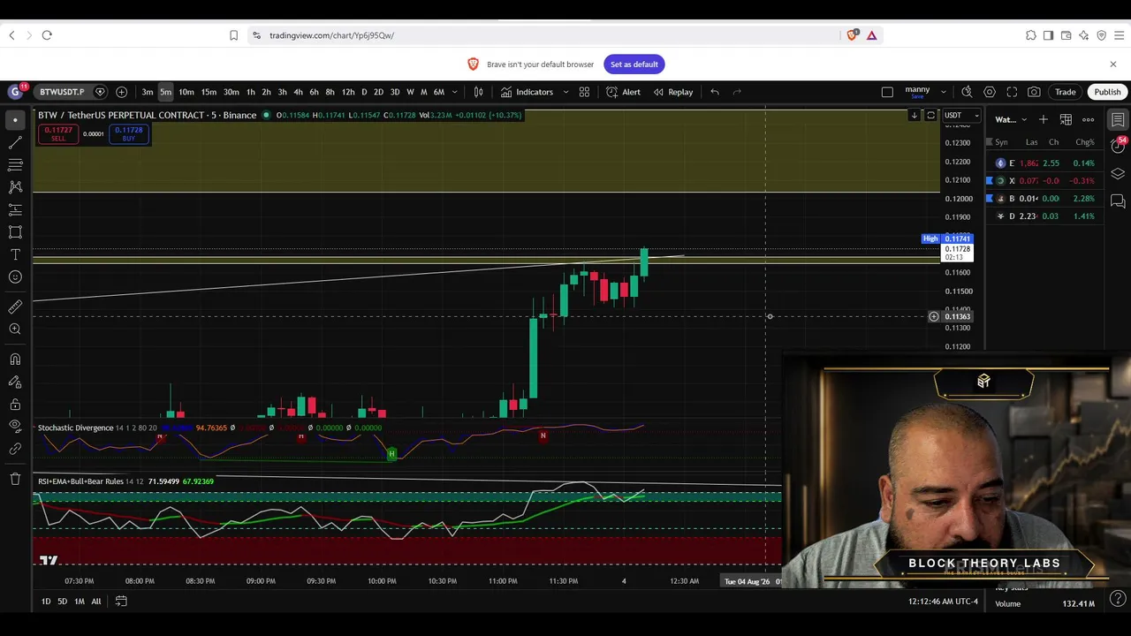Redo the last chart action
Viewport: 1131px width, 636px height.
[x=738, y=92]
